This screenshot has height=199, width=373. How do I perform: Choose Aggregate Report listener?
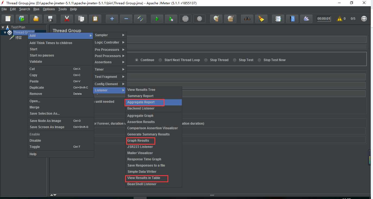pos(154,102)
